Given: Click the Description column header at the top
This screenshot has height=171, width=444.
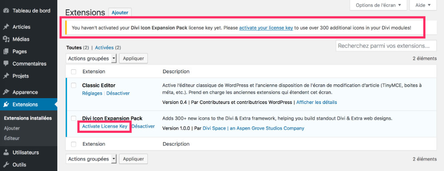Looking at the screenshot, I should click(176, 72).
